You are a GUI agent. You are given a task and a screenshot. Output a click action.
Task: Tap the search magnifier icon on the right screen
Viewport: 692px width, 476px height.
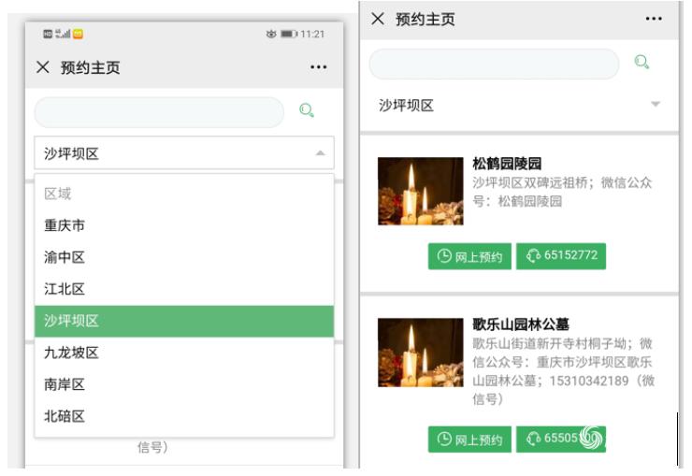(x=642, y=62)
